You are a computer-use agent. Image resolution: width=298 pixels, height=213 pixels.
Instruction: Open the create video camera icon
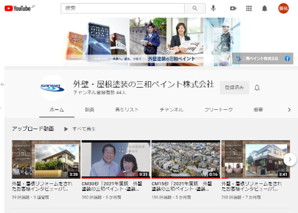coord(233,9)
